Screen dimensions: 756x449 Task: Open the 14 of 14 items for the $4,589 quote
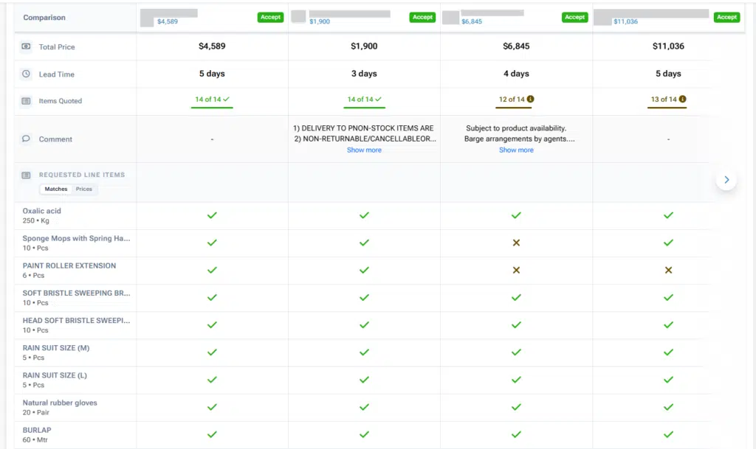point(212,100)
